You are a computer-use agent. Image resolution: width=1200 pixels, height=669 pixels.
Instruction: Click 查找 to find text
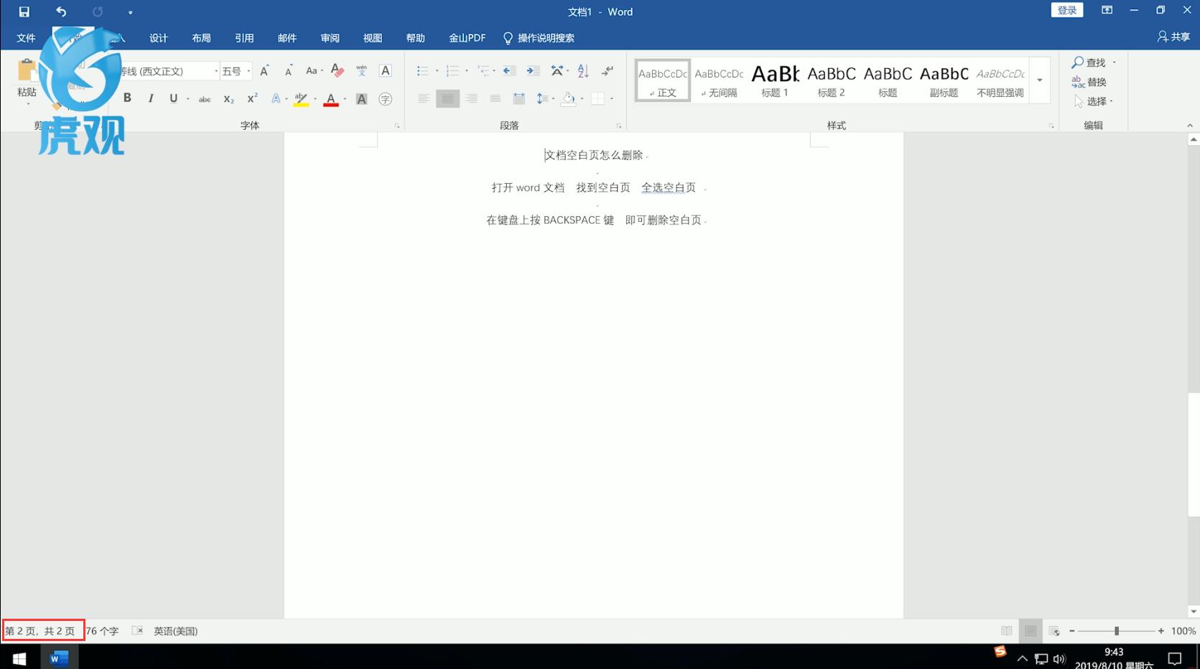coord(1089,62)
